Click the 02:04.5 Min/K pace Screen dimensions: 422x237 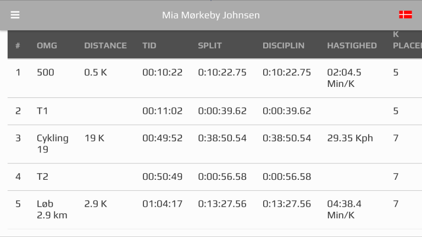(344, 78)
